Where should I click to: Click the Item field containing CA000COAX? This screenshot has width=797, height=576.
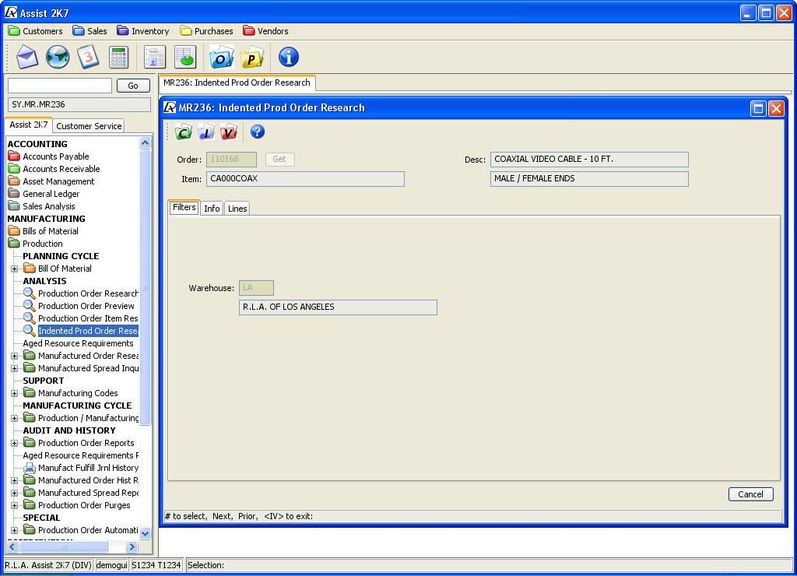click(x=305, y=178)
